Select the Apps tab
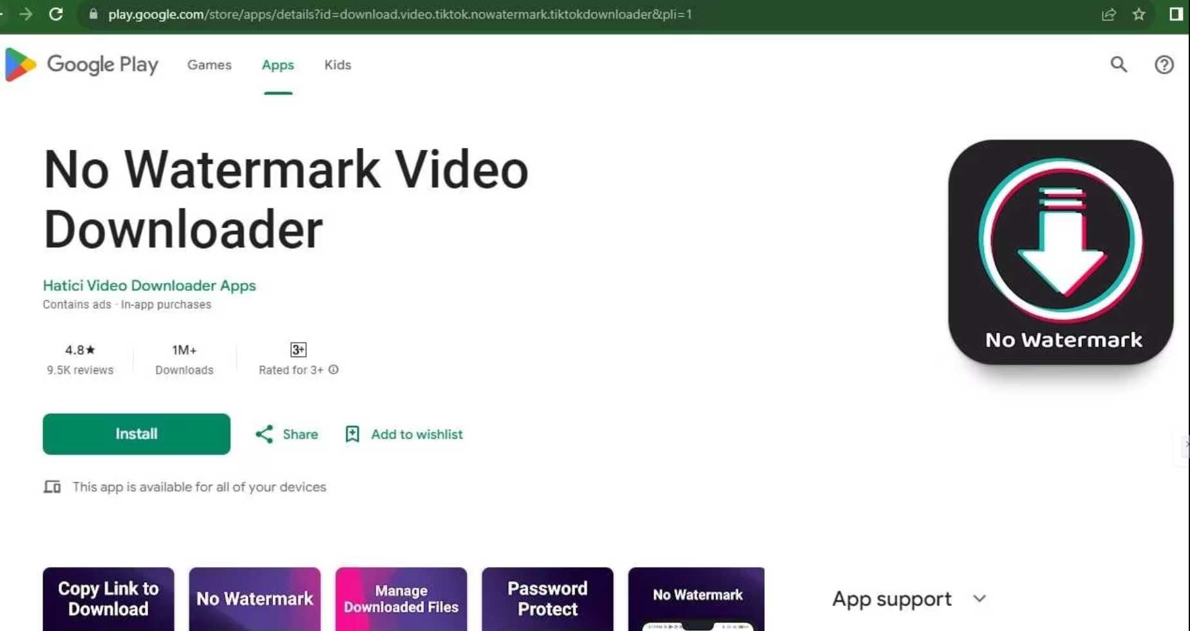 [278, 65]
